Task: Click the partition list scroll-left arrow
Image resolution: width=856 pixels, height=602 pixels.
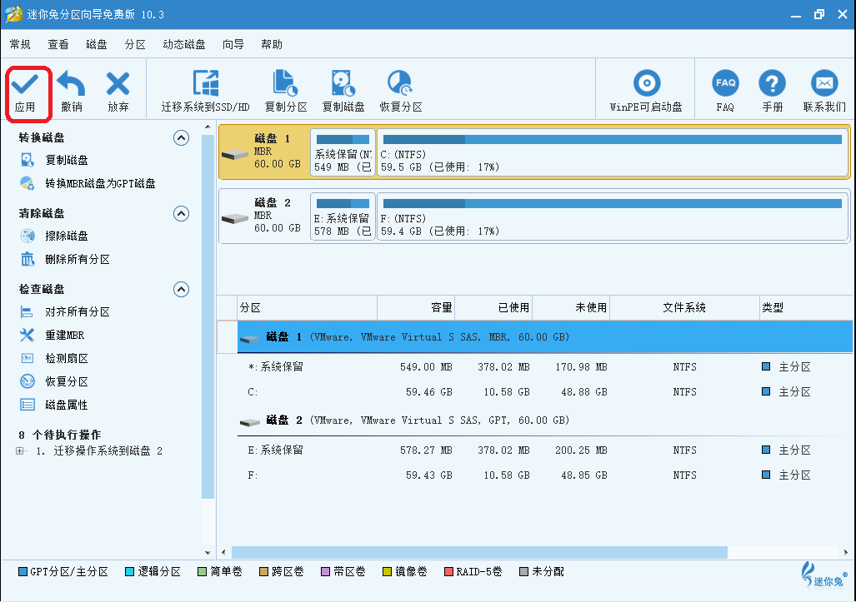Action: (x=223, y=552)
